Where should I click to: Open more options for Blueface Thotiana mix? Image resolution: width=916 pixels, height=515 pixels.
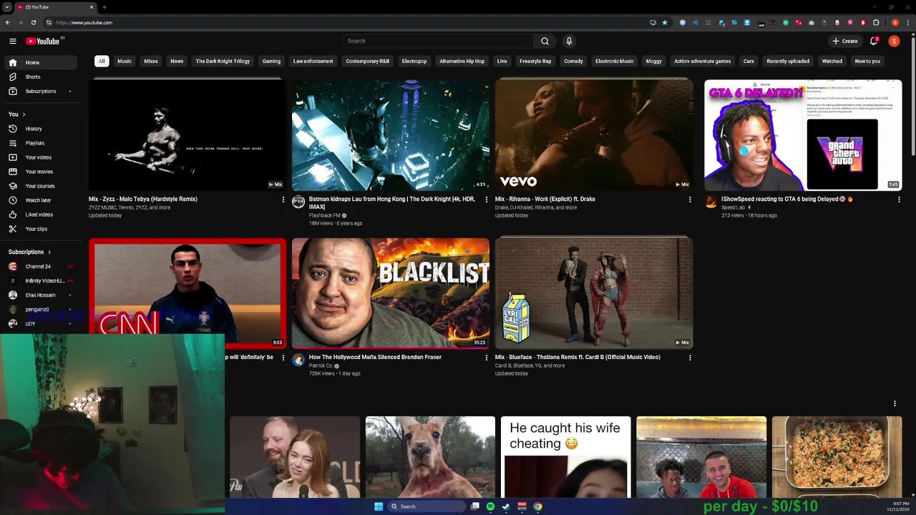click(690, 358)
